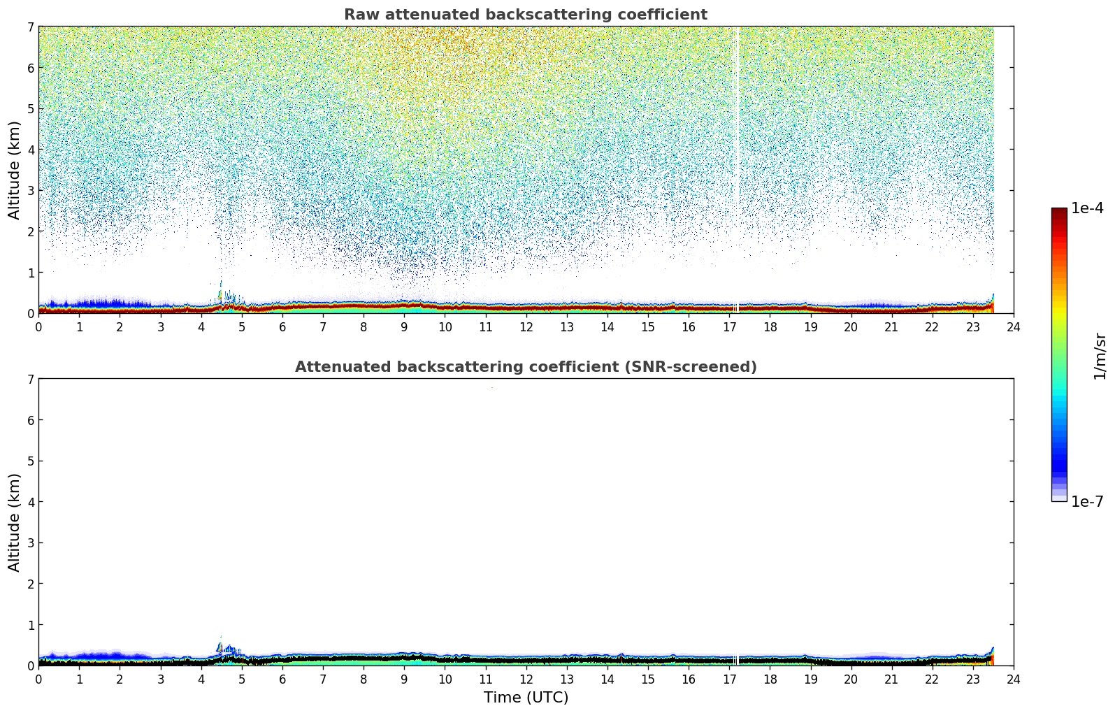
Task: Click the rainbow colorbar scale
Action: click(1059, 354)
